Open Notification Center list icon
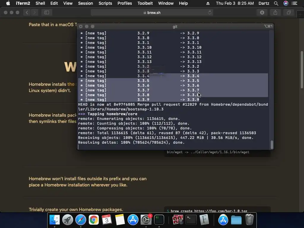This screenshot has height=228, width=304. [294, 3]
